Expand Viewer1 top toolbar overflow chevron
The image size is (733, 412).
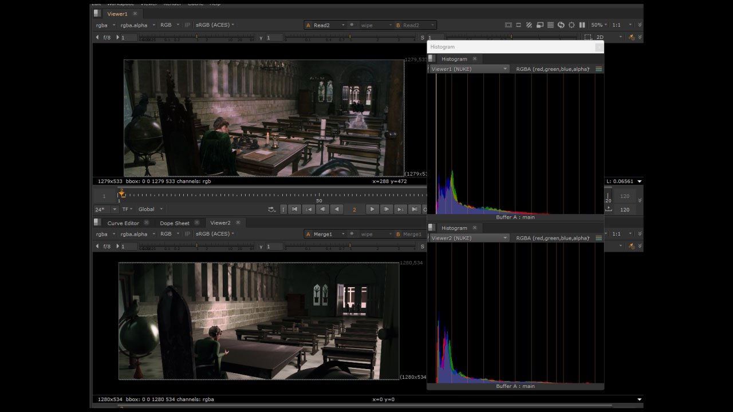(x=640, y=25)
